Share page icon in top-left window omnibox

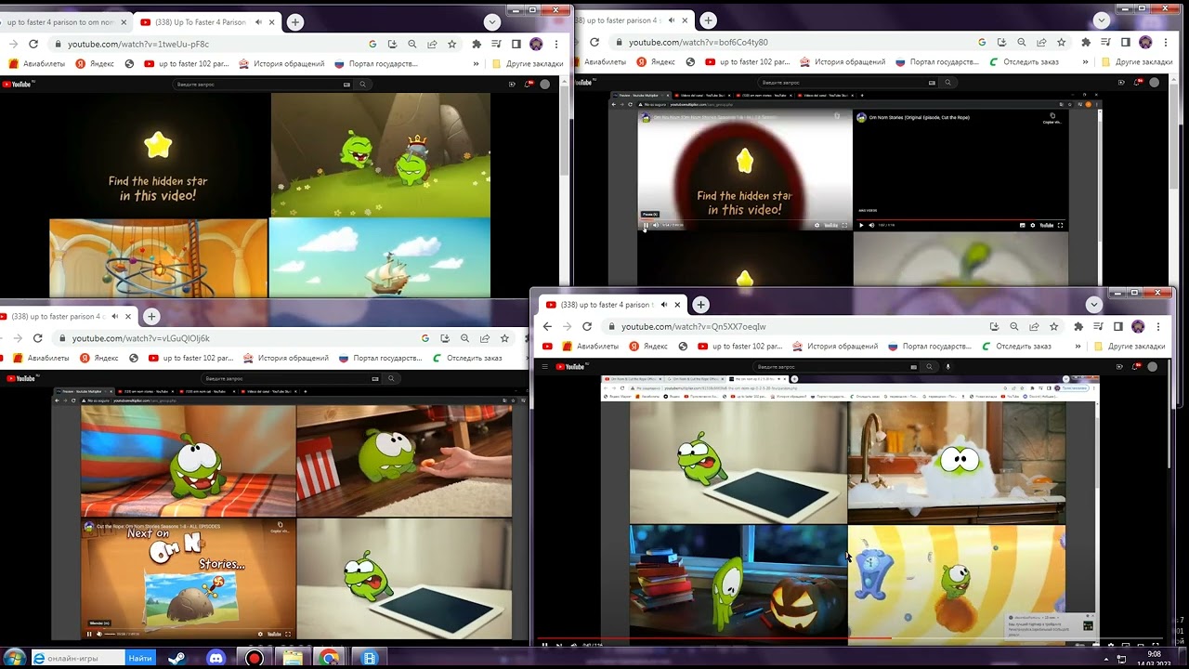[x=432, y=44]
